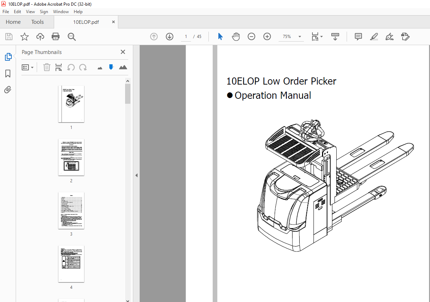Select page 3 thumbnail
Viewport: 430px width, 302px height.
(x=71, y=210)
